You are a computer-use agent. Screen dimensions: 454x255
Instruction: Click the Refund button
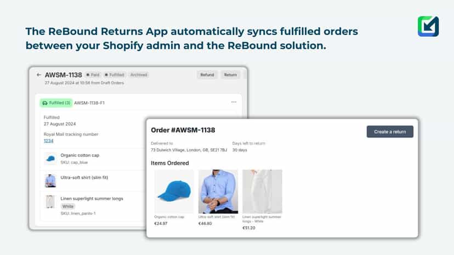[x=207, y=75]
